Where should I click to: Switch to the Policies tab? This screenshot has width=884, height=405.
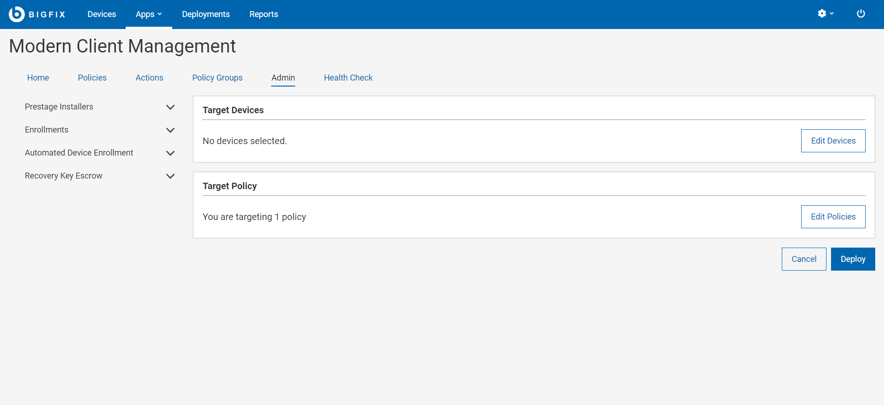[92, 78]
